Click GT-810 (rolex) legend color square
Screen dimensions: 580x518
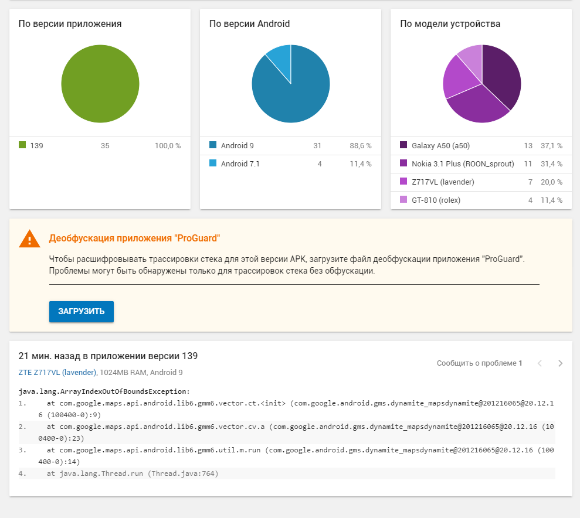pyautogui.click(x=403, y=200)
